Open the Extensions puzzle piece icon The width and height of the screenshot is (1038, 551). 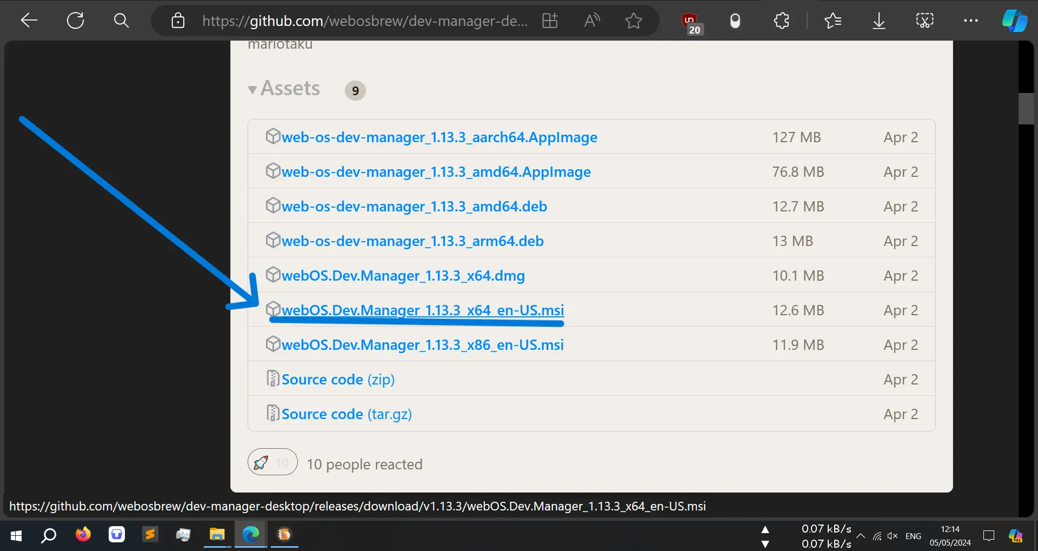pos(782,21)
